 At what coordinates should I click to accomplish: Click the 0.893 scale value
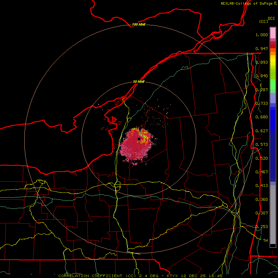(262, 62)
